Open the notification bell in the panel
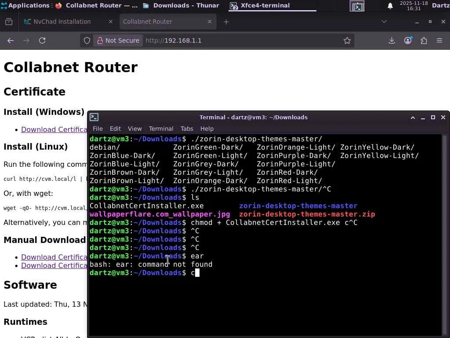The image size is (450, 338). pyautogui.click(x=390, y=6)
